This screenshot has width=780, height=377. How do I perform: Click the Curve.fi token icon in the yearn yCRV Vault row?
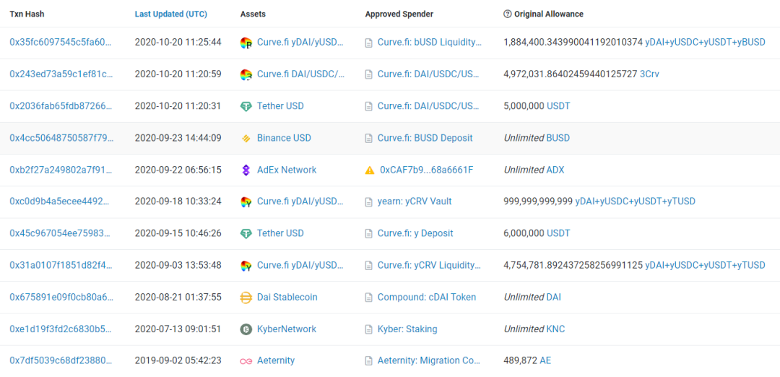coord(246,202)
